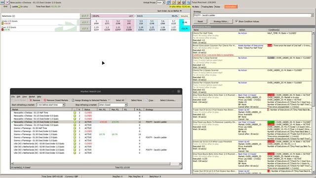This screenshot has height=178, width=316.
Task: Open the Strategy Editor button
Action: pyautogui.click(x=221, y=21)
